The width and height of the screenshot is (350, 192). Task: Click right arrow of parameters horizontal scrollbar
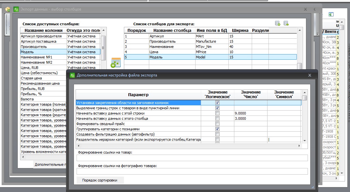coord(299,146)
